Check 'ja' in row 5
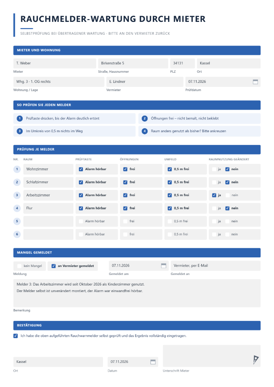The image size is (274, 387). point(214,221)
